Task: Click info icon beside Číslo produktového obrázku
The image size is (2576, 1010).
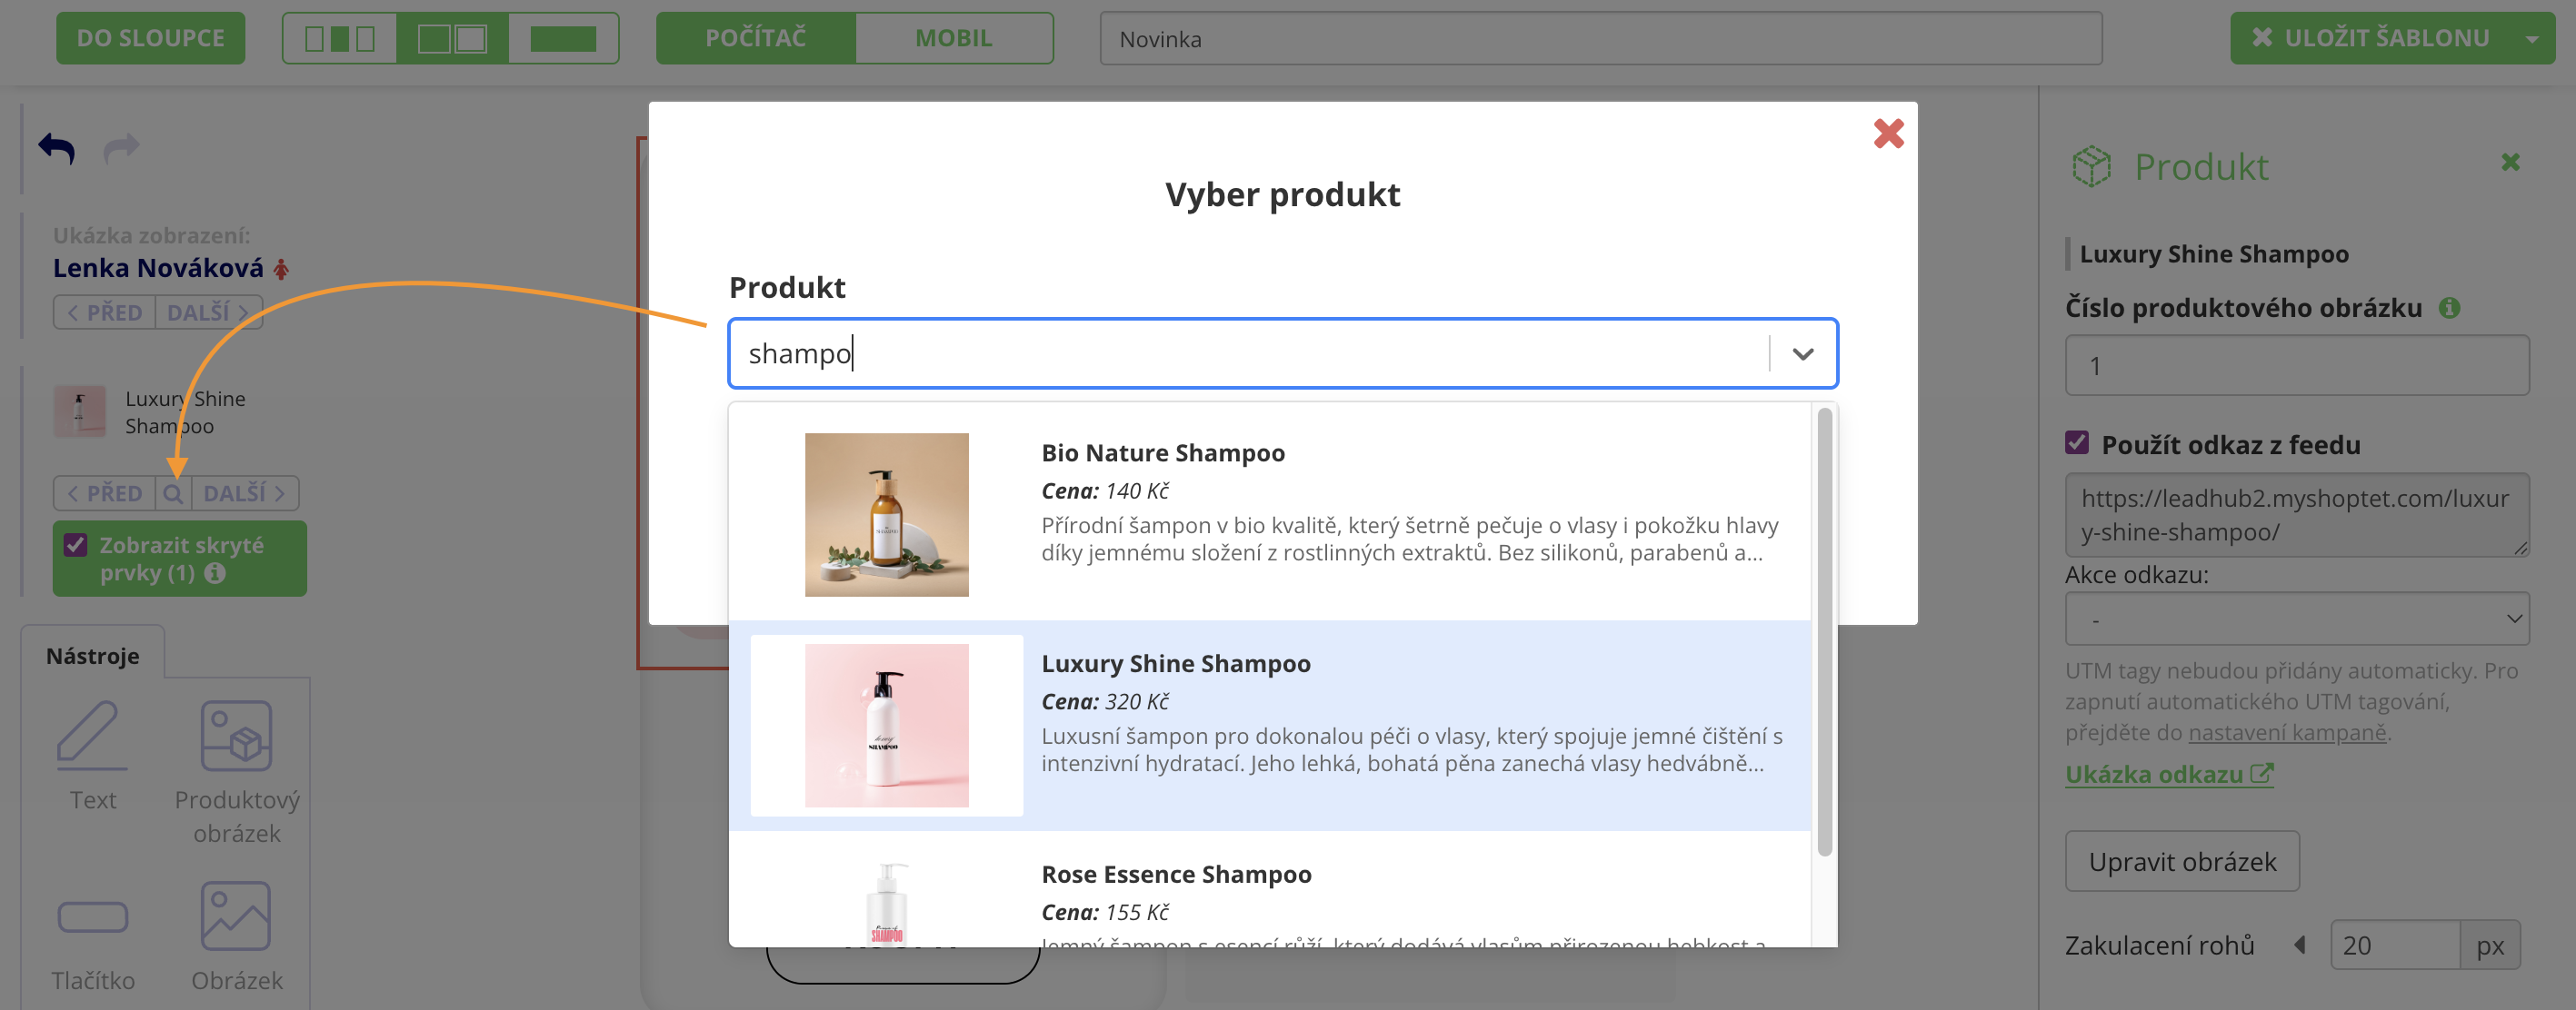Action: coord(2448,308)
